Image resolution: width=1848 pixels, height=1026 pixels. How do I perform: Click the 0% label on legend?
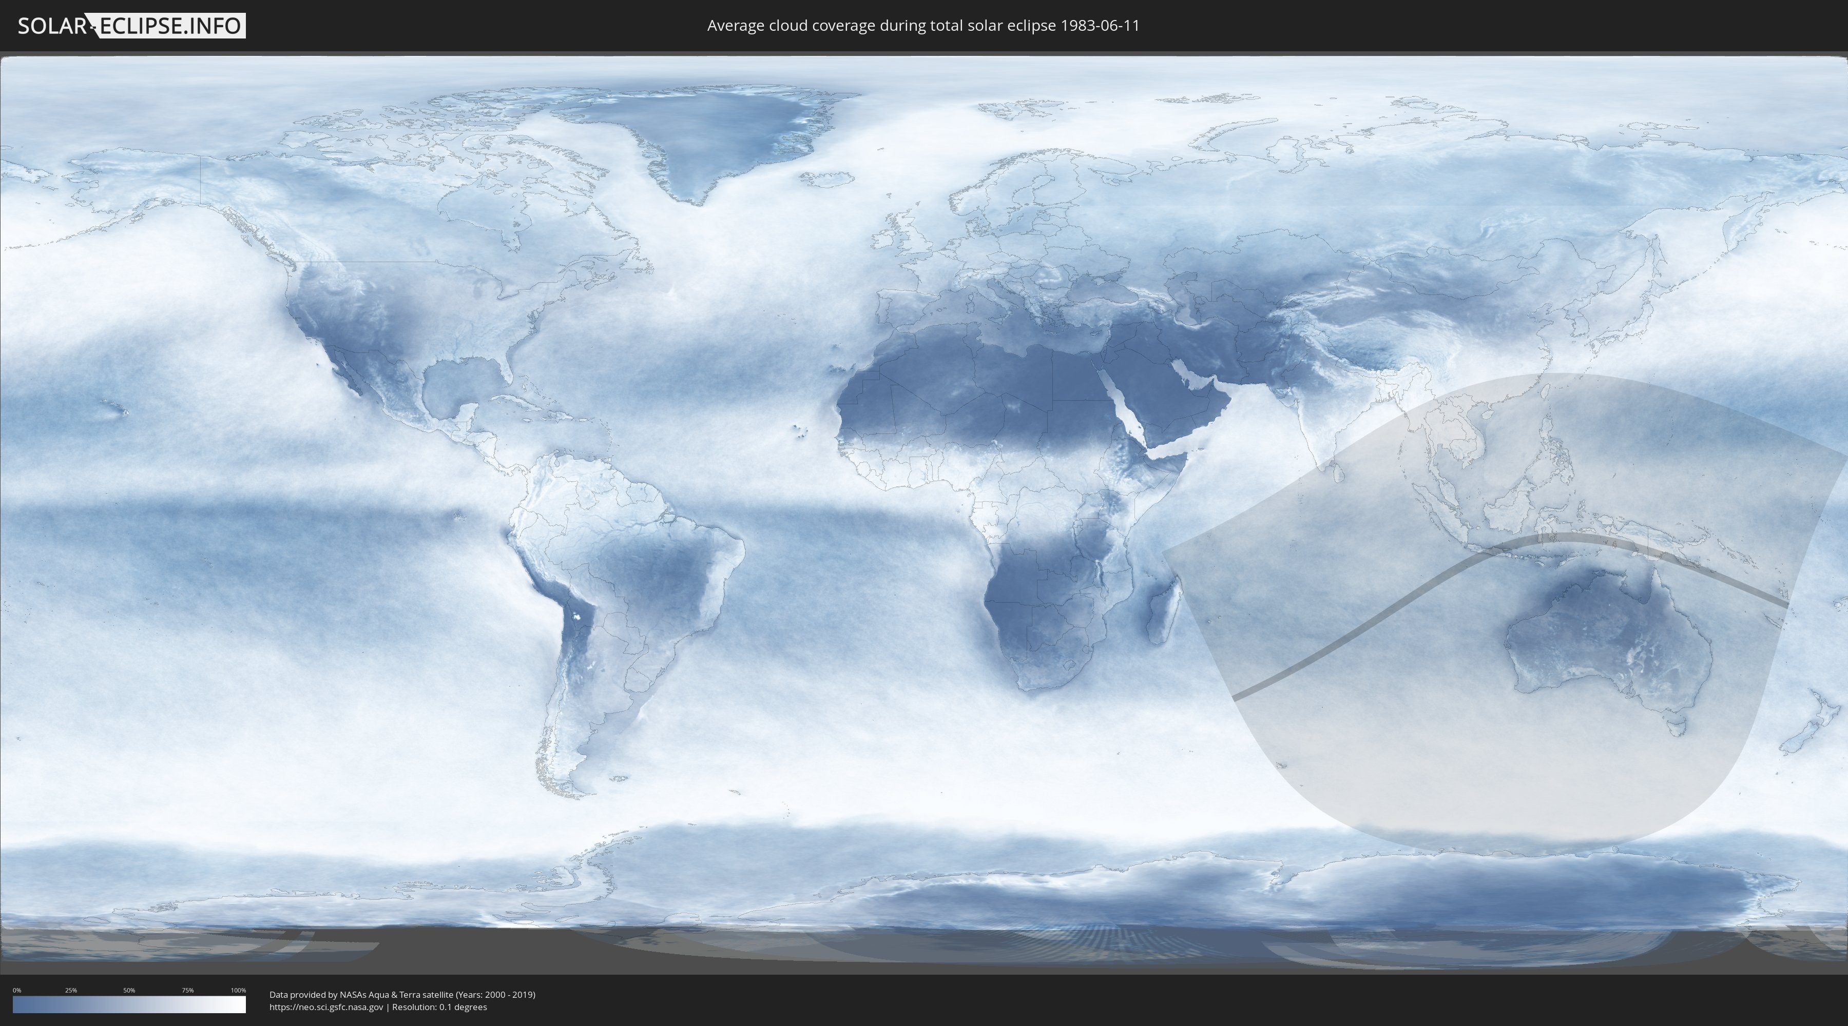16,990
